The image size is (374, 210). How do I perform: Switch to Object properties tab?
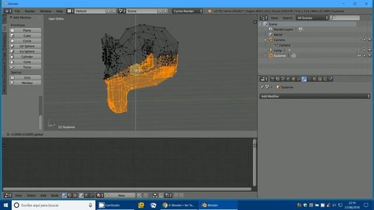pos(293,79)
